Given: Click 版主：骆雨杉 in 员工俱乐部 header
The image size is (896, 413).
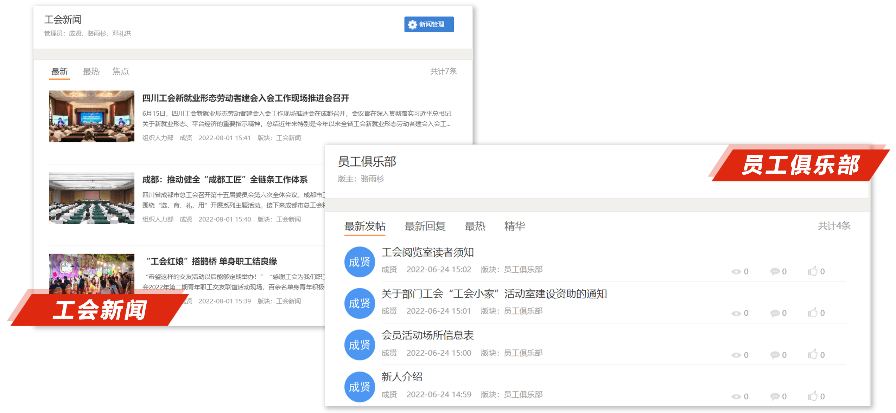Looking at the screenshot, I should [x=361, y=179].
